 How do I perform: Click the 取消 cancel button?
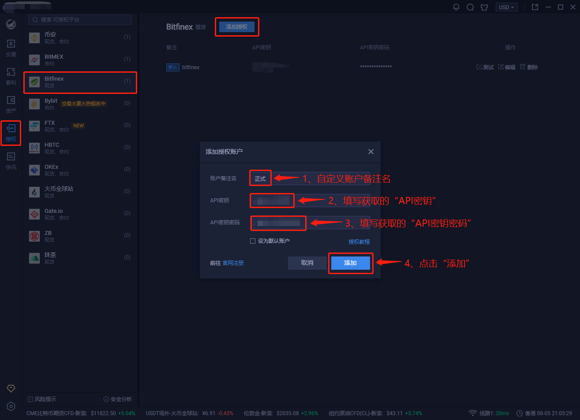[x=307, y=263]
